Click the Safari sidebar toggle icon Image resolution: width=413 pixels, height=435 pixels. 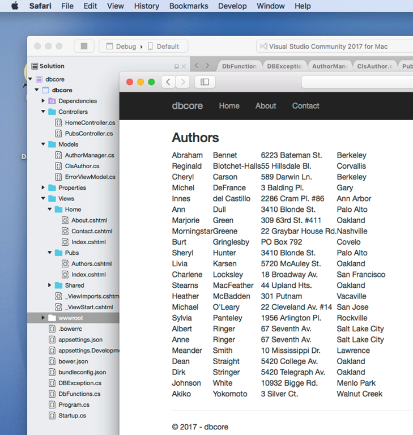tap(205, 82)
